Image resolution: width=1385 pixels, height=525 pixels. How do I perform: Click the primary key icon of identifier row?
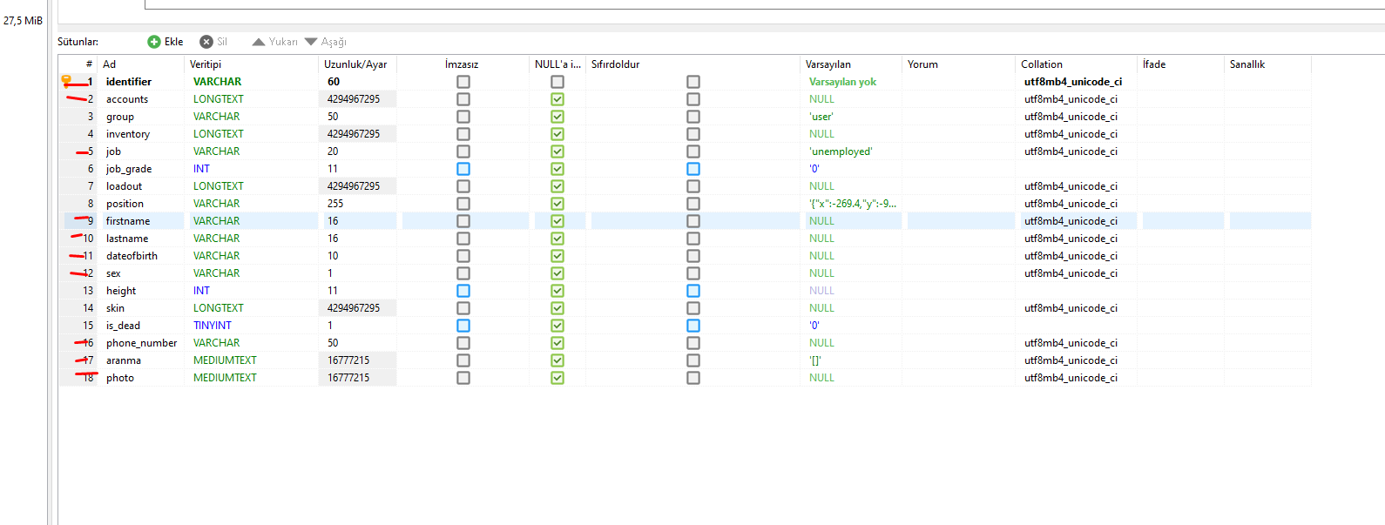click(66, 81)
